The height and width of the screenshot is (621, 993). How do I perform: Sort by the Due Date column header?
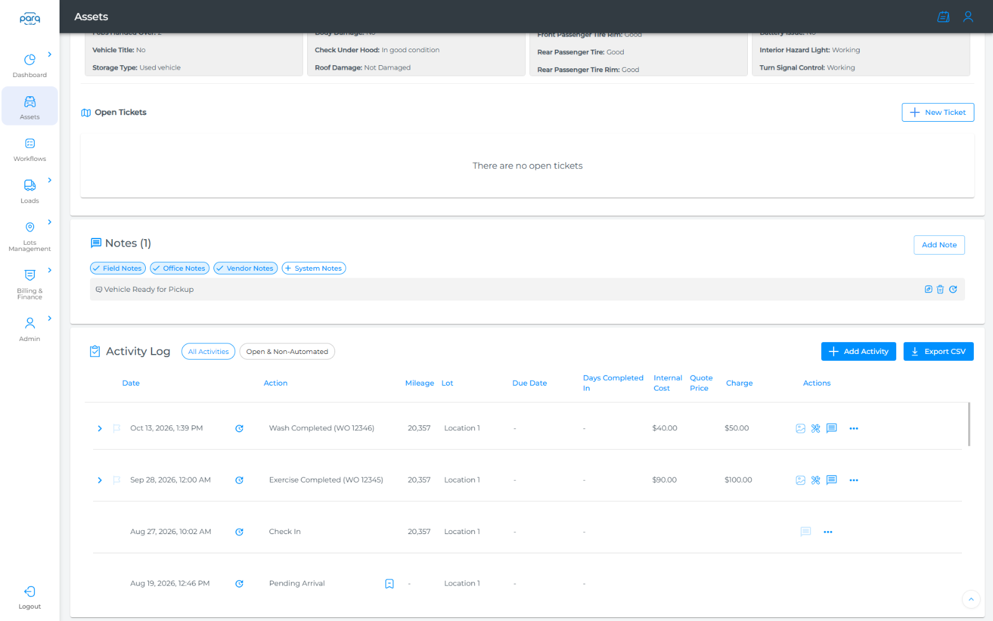529,383
